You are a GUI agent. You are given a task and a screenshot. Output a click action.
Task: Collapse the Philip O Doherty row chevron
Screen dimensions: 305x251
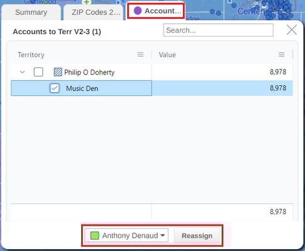tap(22, 72)
